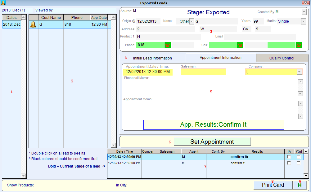Switch to Initial Lead Information tab
The width and height of the screenshot is (311, 192).
click(x=152, y=58)
